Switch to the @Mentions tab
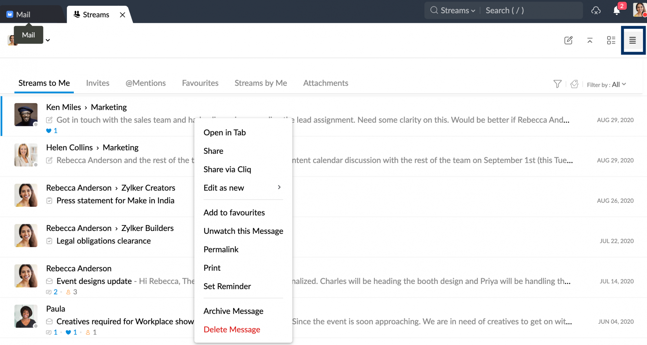 146,83
